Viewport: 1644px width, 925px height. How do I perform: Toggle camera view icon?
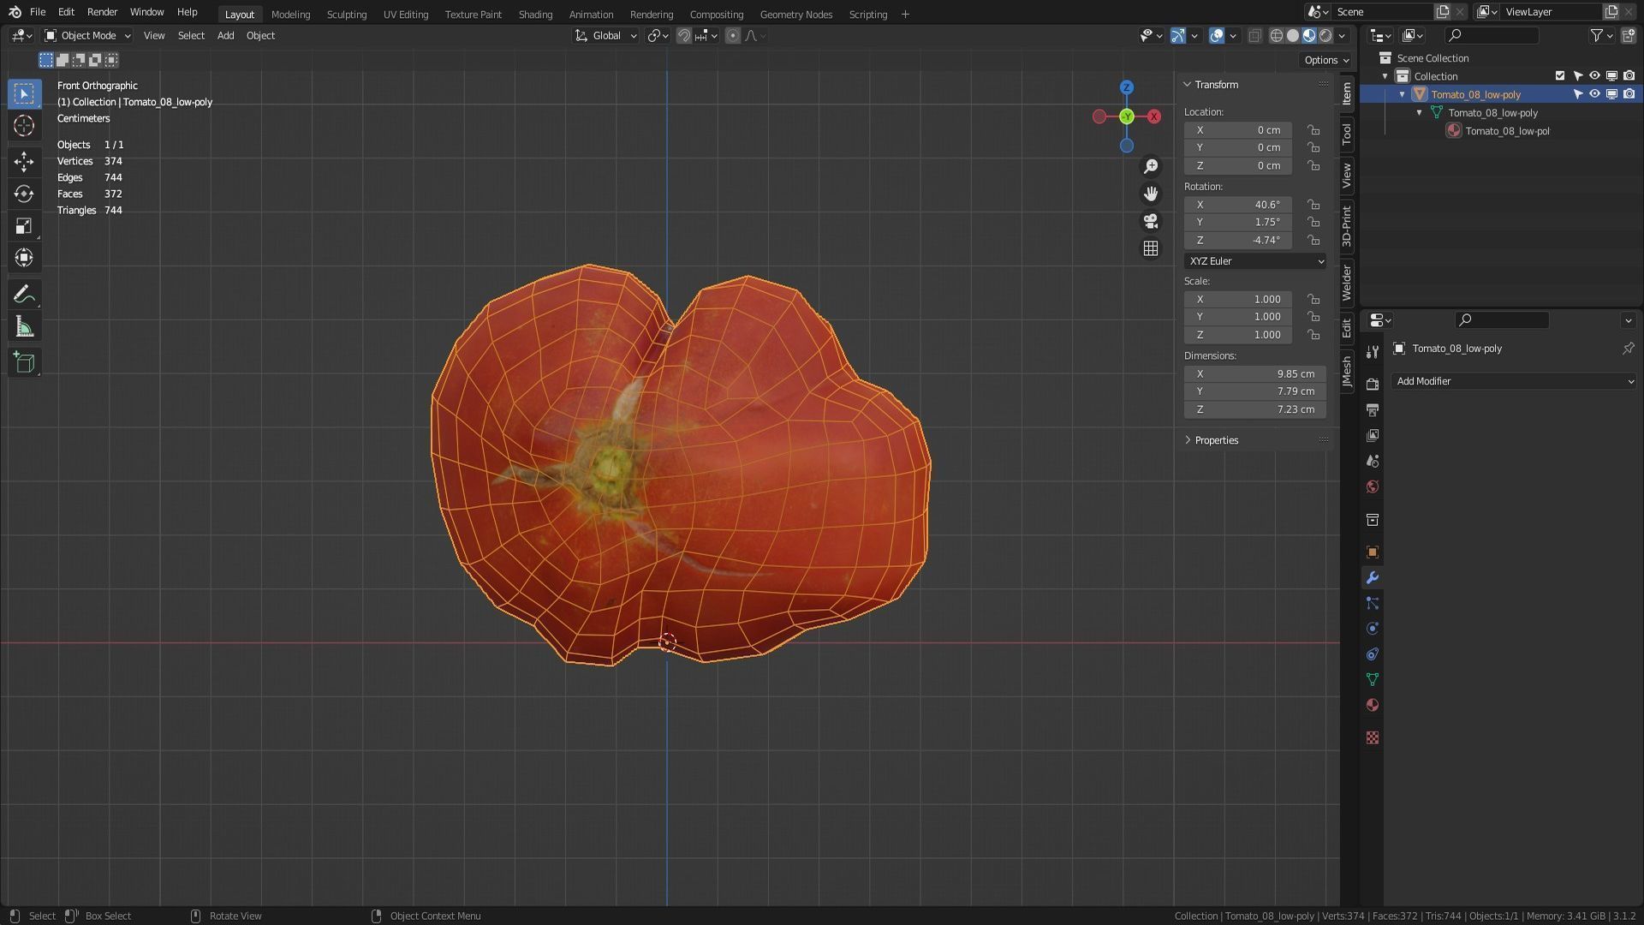1151,221
